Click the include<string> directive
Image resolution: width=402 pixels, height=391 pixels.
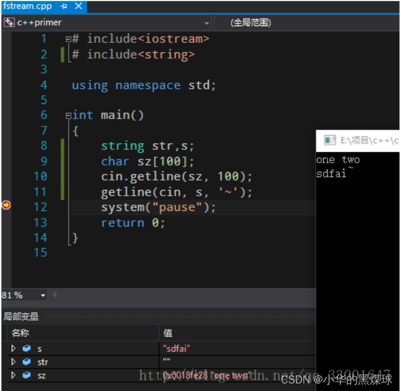[x=133, y=55]
